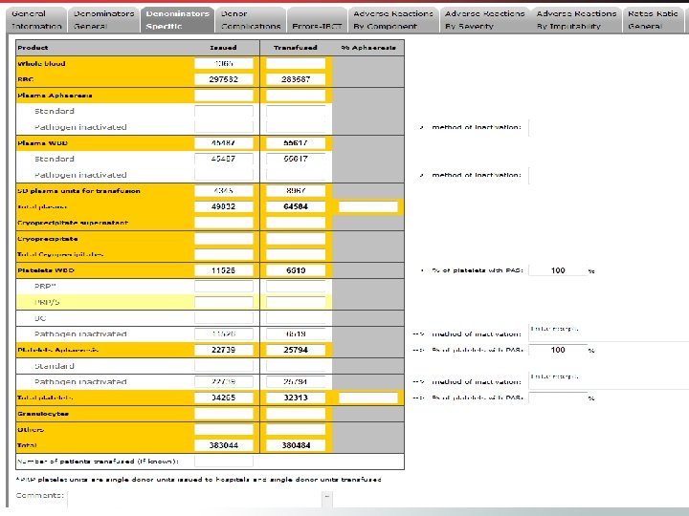Open the Donor Complications tab

tap(251, 20)
